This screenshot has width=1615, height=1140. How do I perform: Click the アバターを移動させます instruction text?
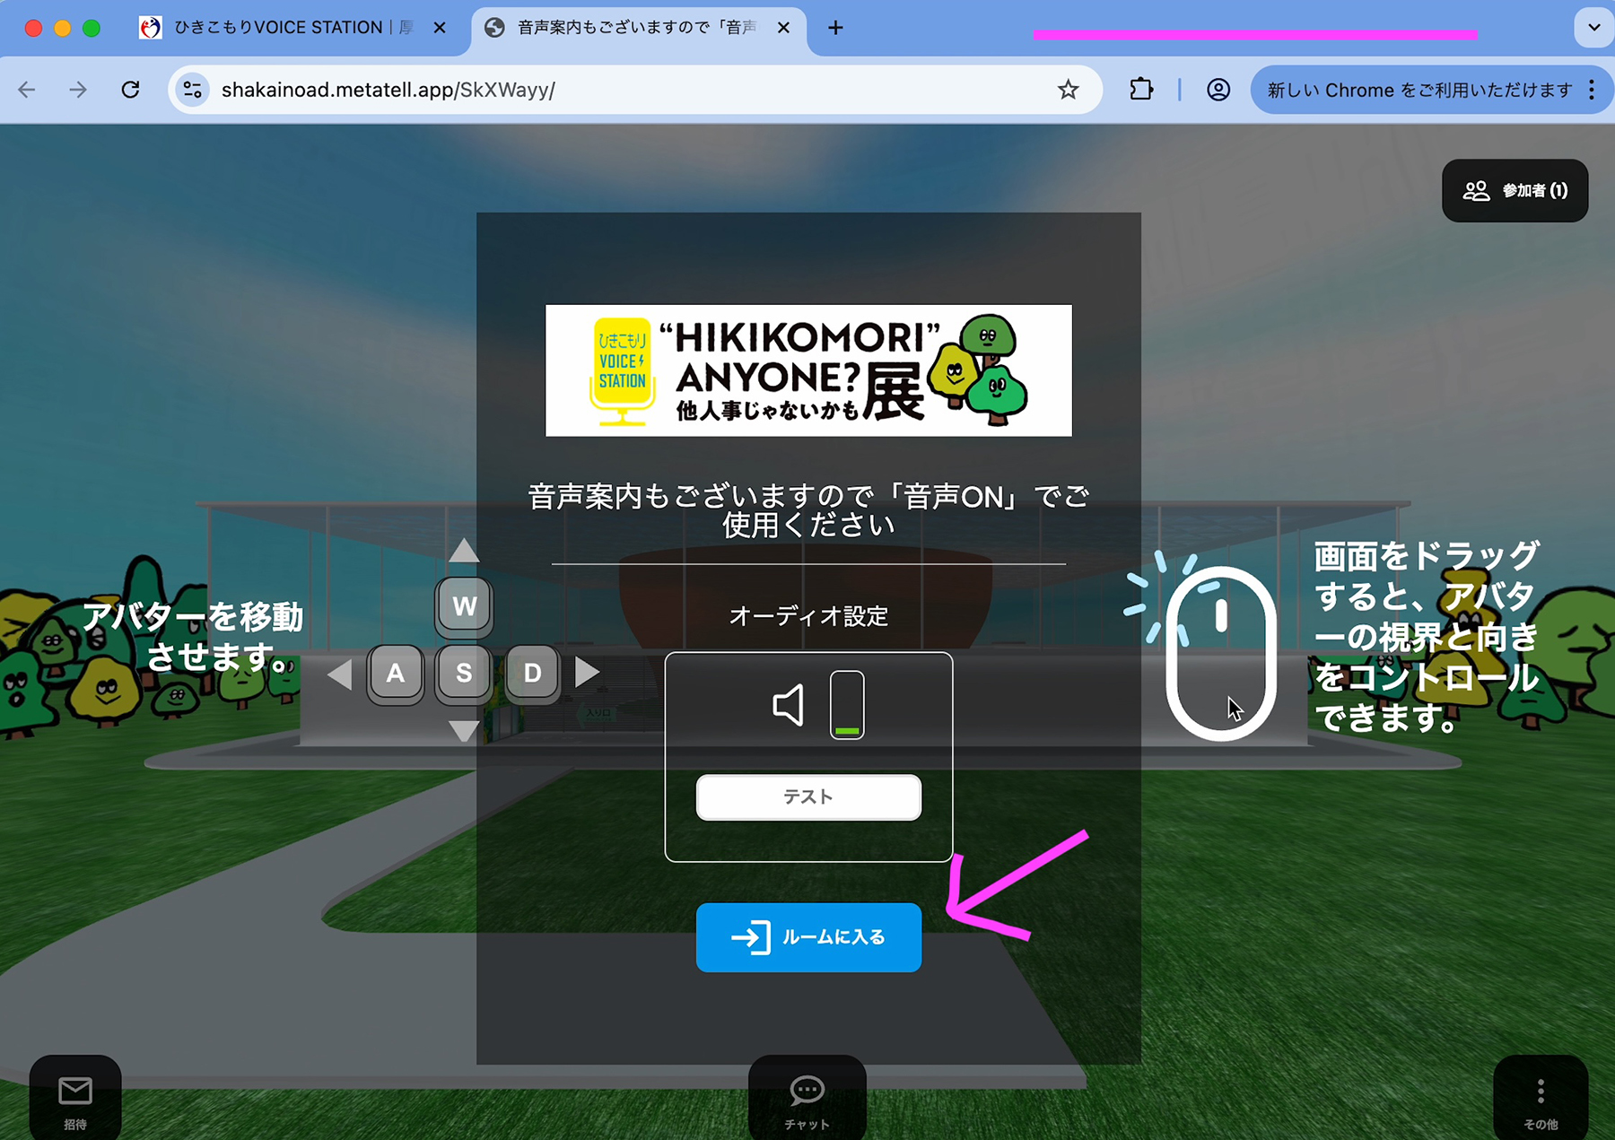point(193,637)
